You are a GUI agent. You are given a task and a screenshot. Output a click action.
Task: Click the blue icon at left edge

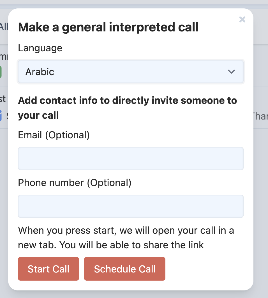(x=1, y=116)
